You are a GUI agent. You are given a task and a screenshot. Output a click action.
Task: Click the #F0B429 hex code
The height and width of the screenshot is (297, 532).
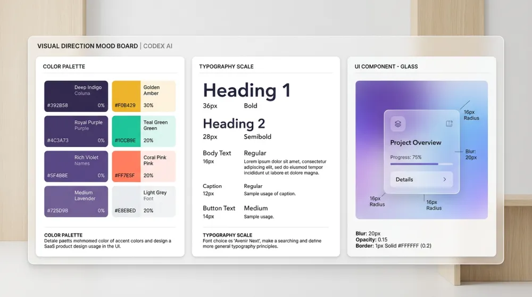(x=125, y=105)
